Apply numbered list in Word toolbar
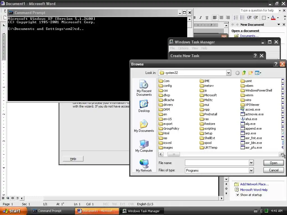This screenshot has height=215, width=287. pyautogui.click(x=236, y=18)
